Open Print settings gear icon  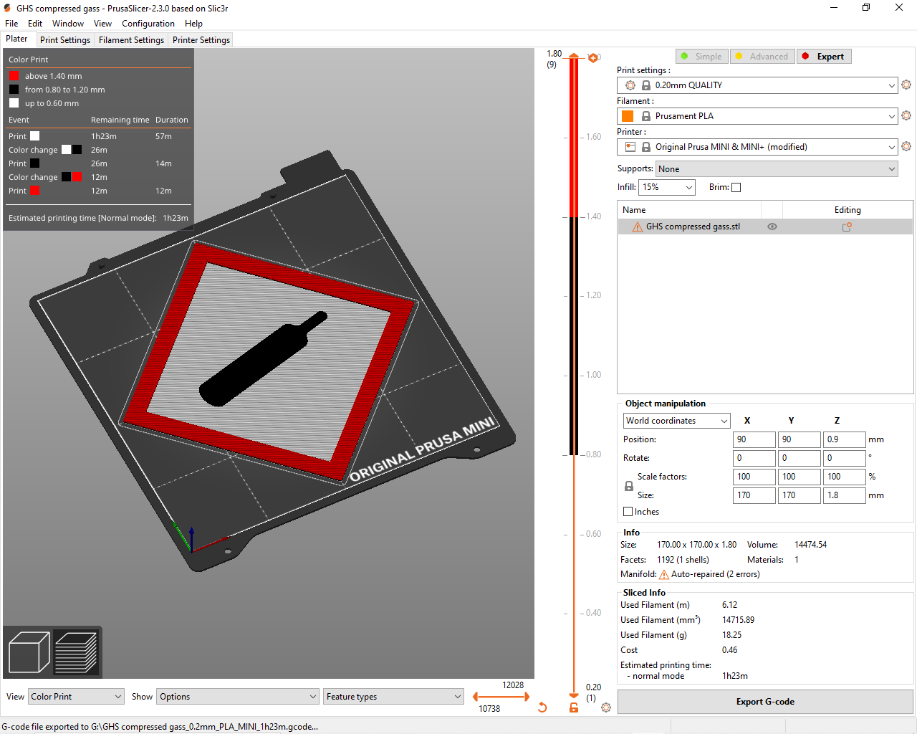click(x=906, y=85)
